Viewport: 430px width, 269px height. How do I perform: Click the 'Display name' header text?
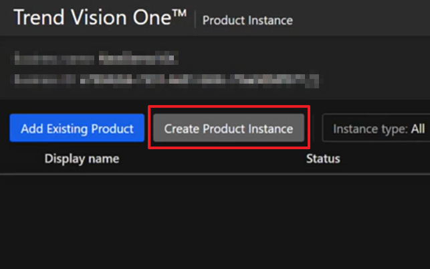tap(82, 159)
